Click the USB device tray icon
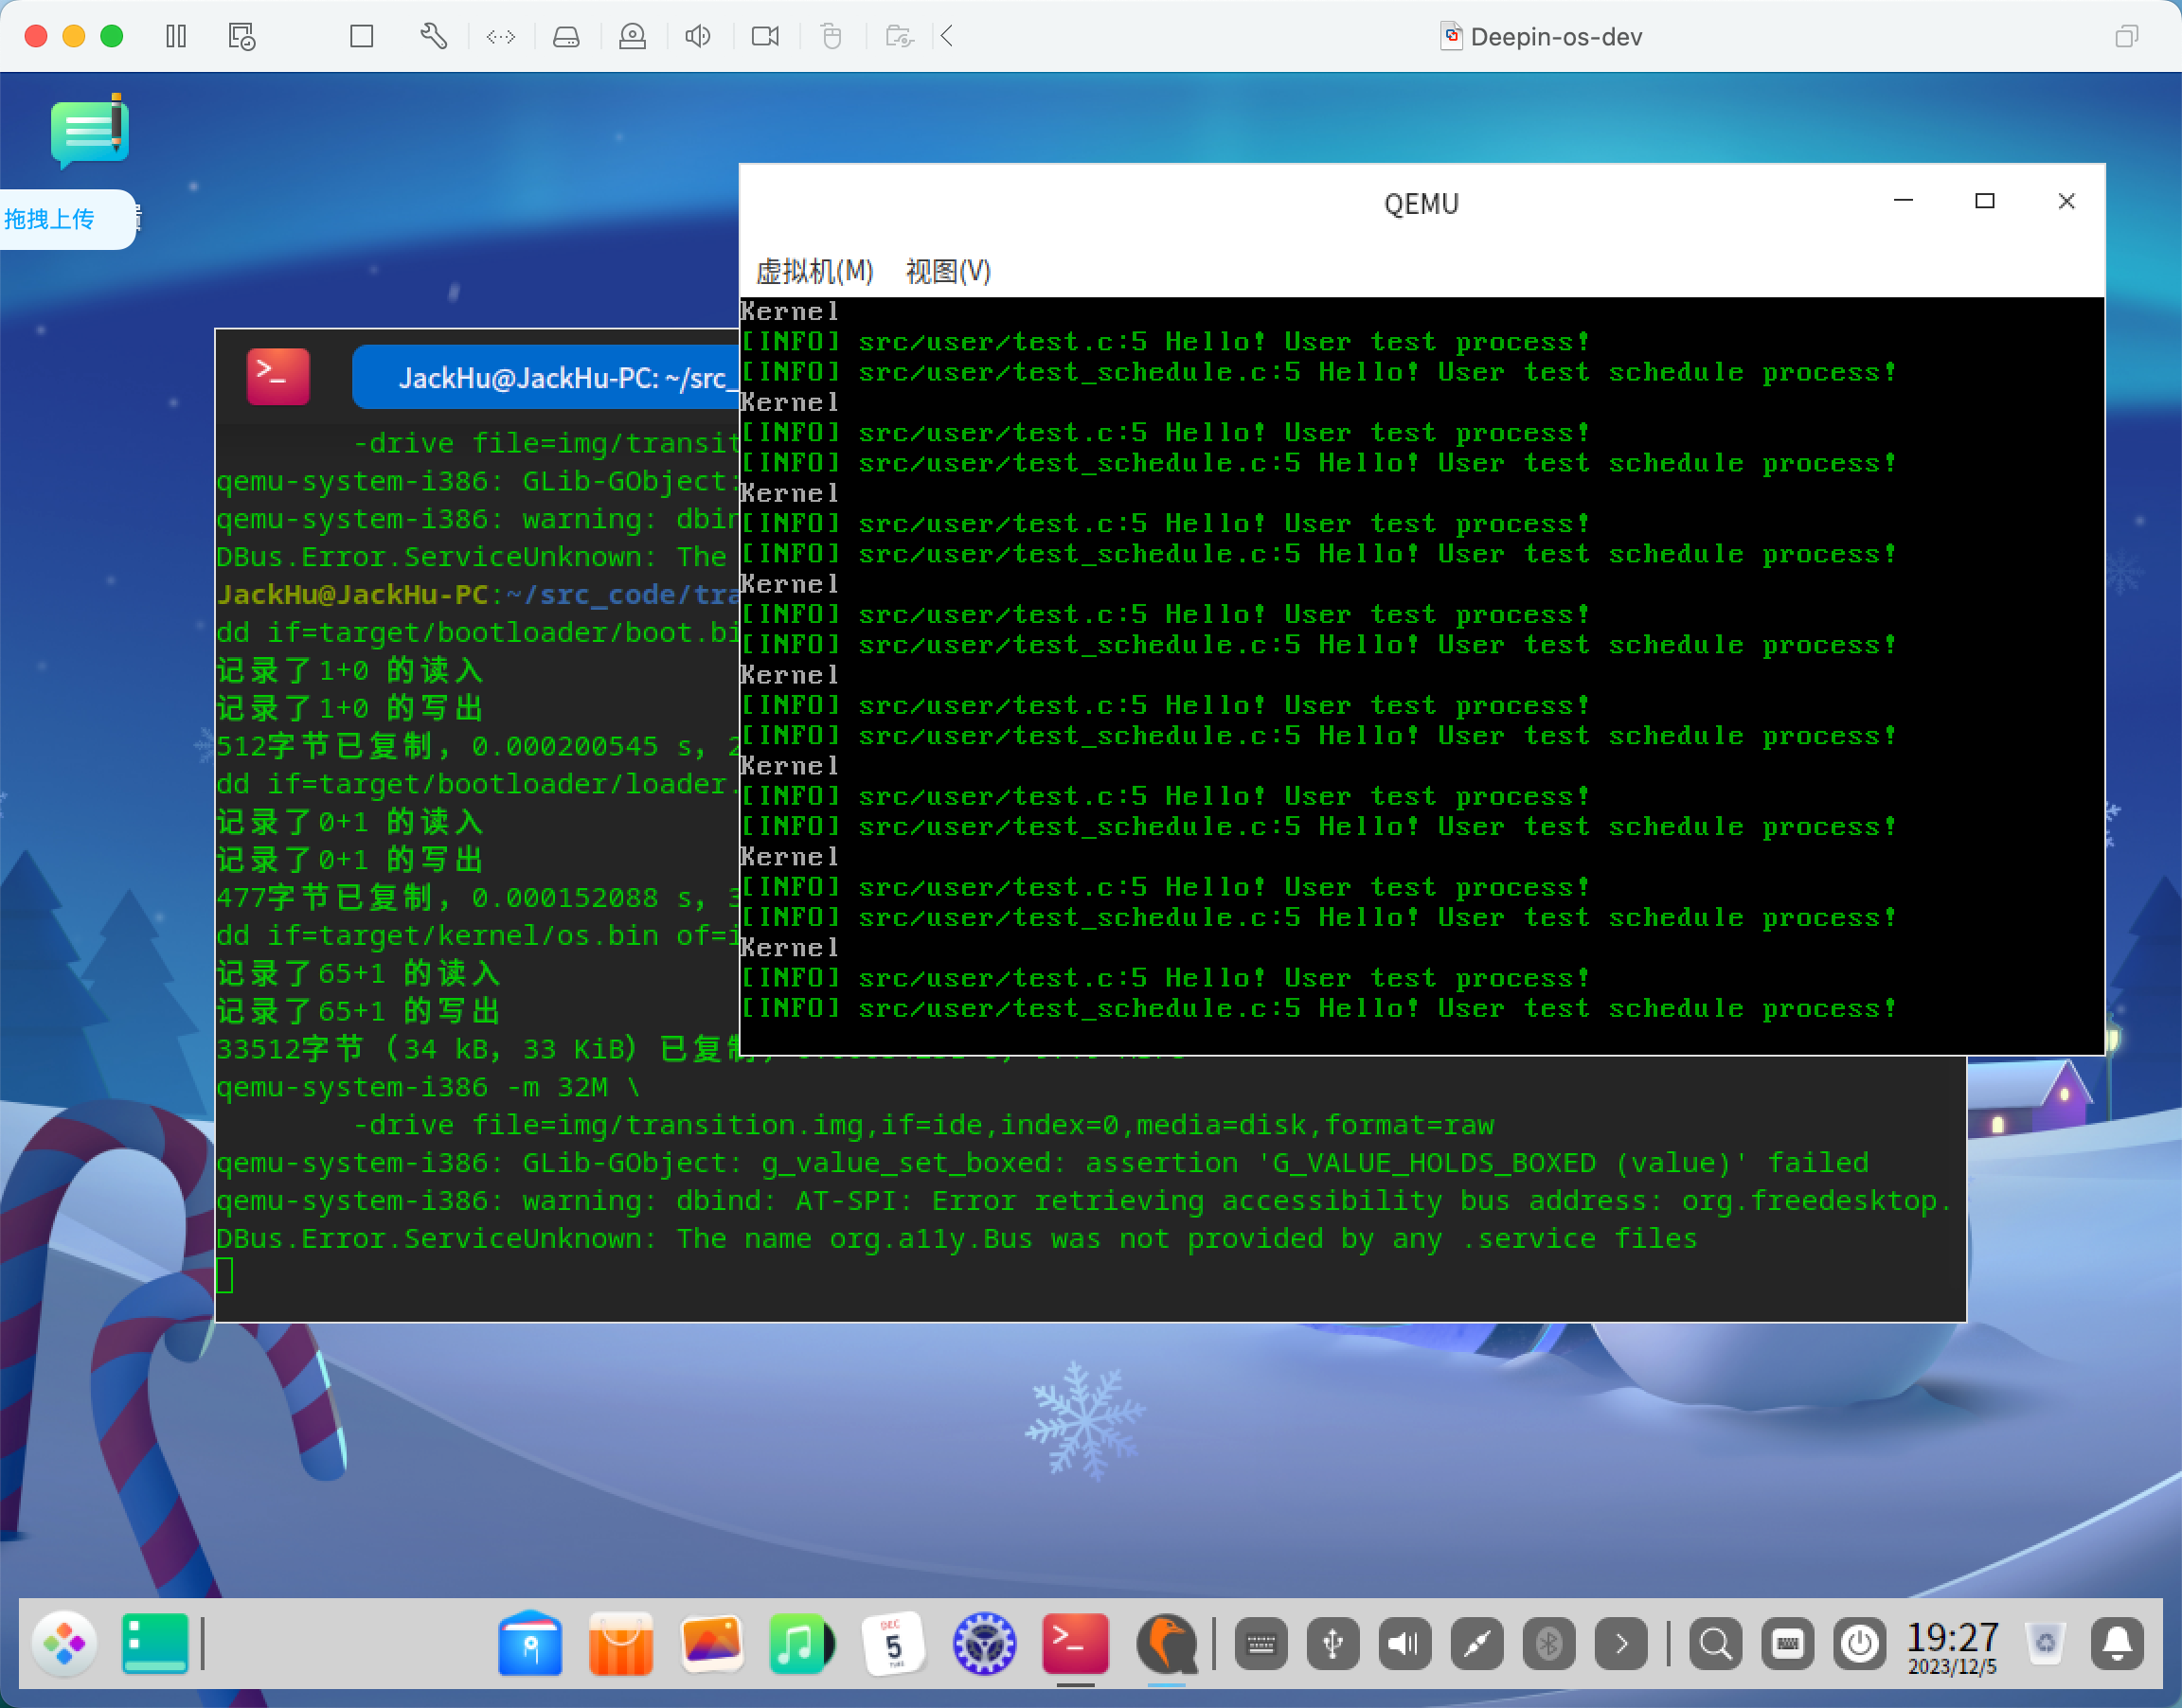 tap(1333, 1644)
